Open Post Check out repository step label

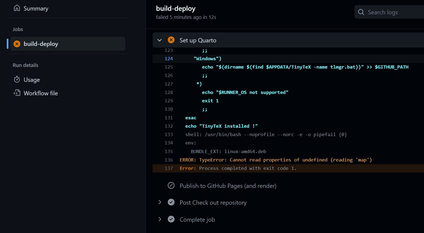tap(213, 202)
